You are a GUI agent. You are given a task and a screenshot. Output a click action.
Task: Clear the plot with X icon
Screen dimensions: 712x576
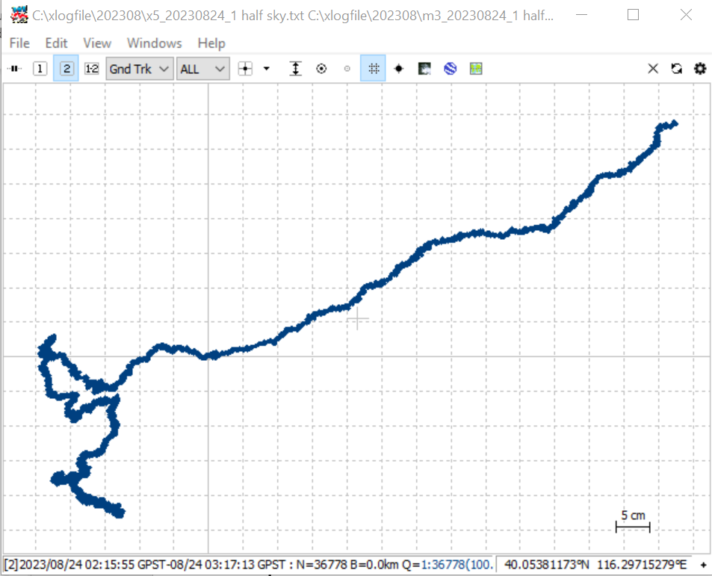coord(653,69)
